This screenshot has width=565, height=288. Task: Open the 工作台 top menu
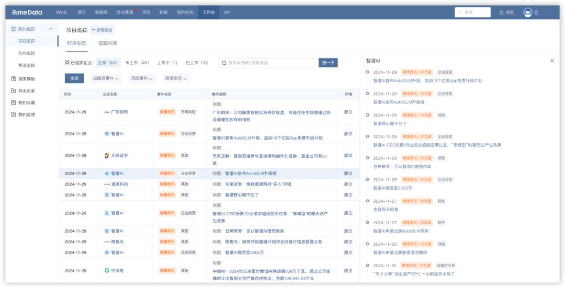click(x=209, y=12)
